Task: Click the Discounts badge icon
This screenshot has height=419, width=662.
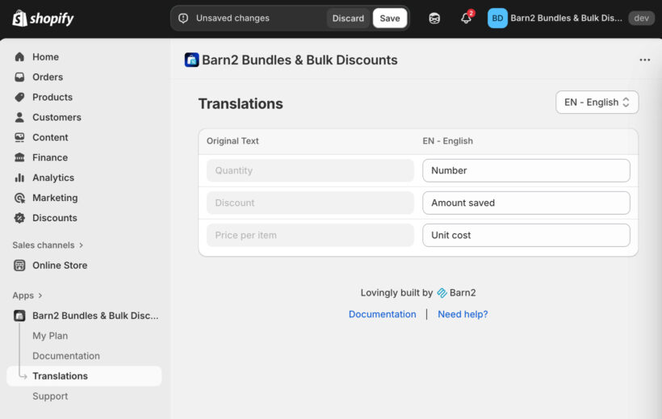Action: (19, 218)
